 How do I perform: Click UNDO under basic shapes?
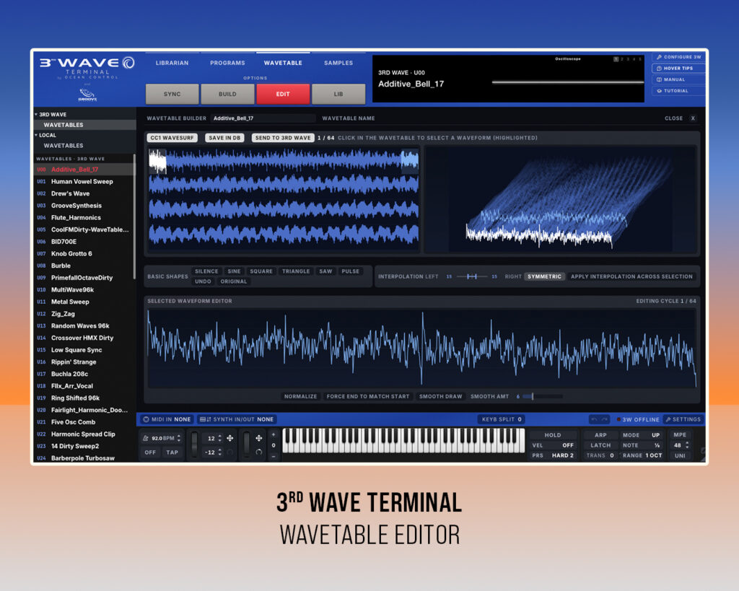(203, 281)
